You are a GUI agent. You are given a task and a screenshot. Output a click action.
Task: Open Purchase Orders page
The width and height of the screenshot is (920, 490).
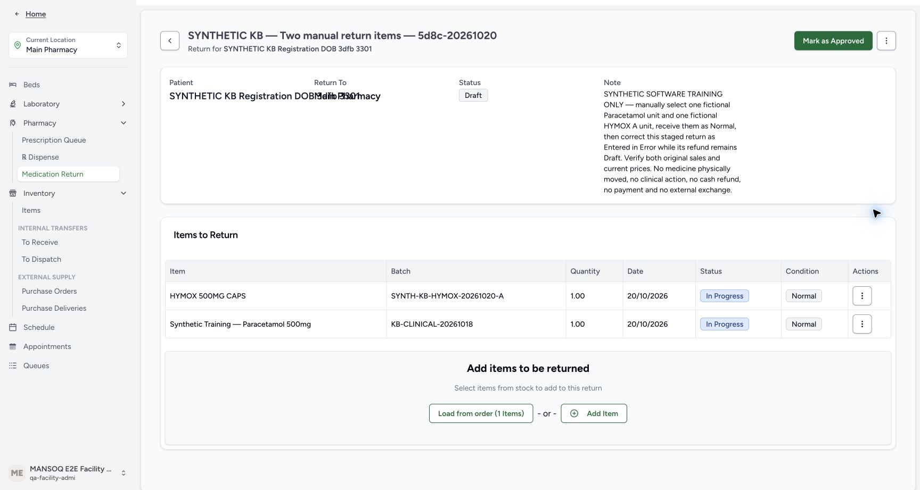(50, 291)
